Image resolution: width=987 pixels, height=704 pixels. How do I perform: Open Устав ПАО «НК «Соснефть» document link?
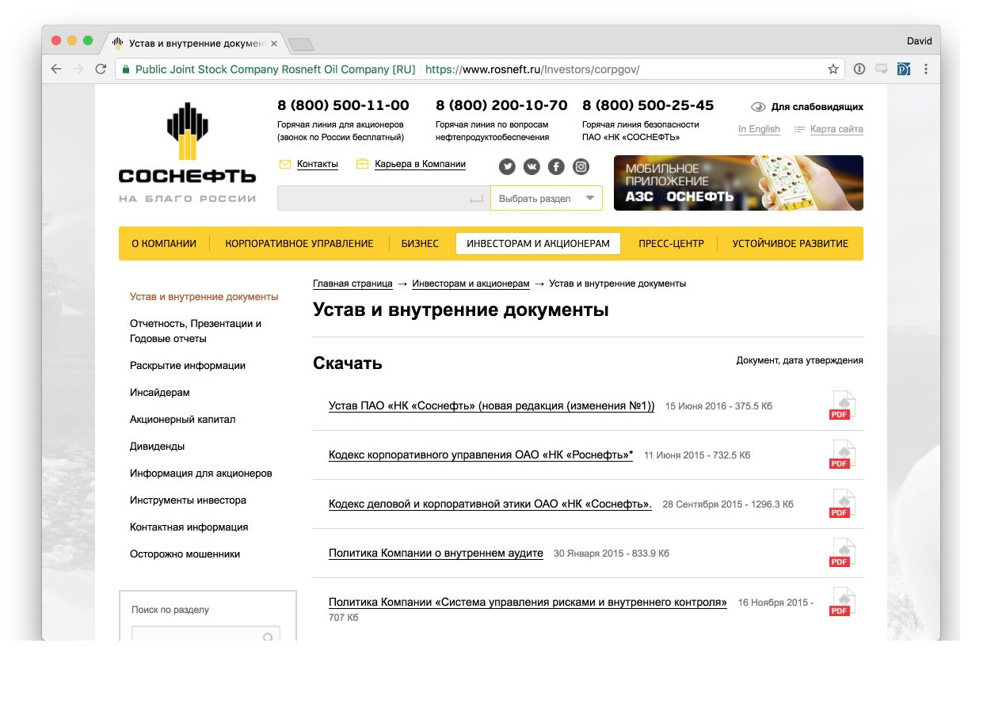pos(492,406)
